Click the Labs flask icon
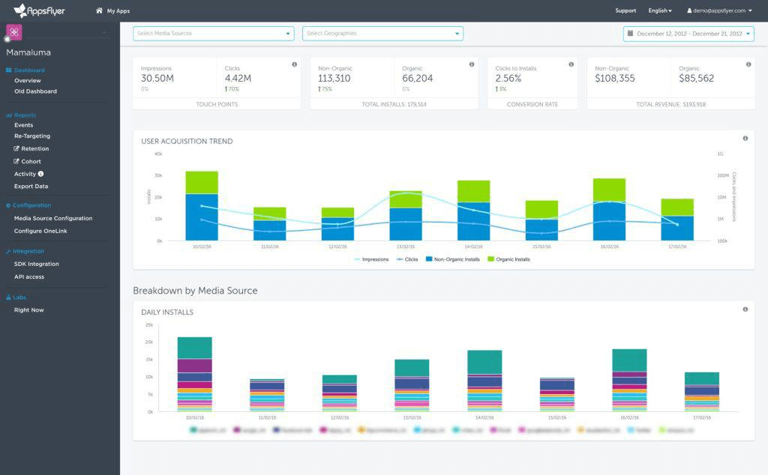 [10, 297]
